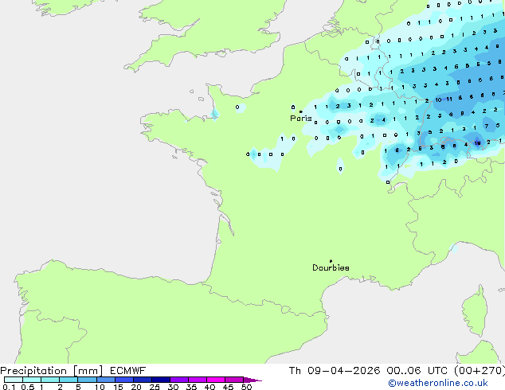Click the precipitation value '11' on map

point(449,99)
